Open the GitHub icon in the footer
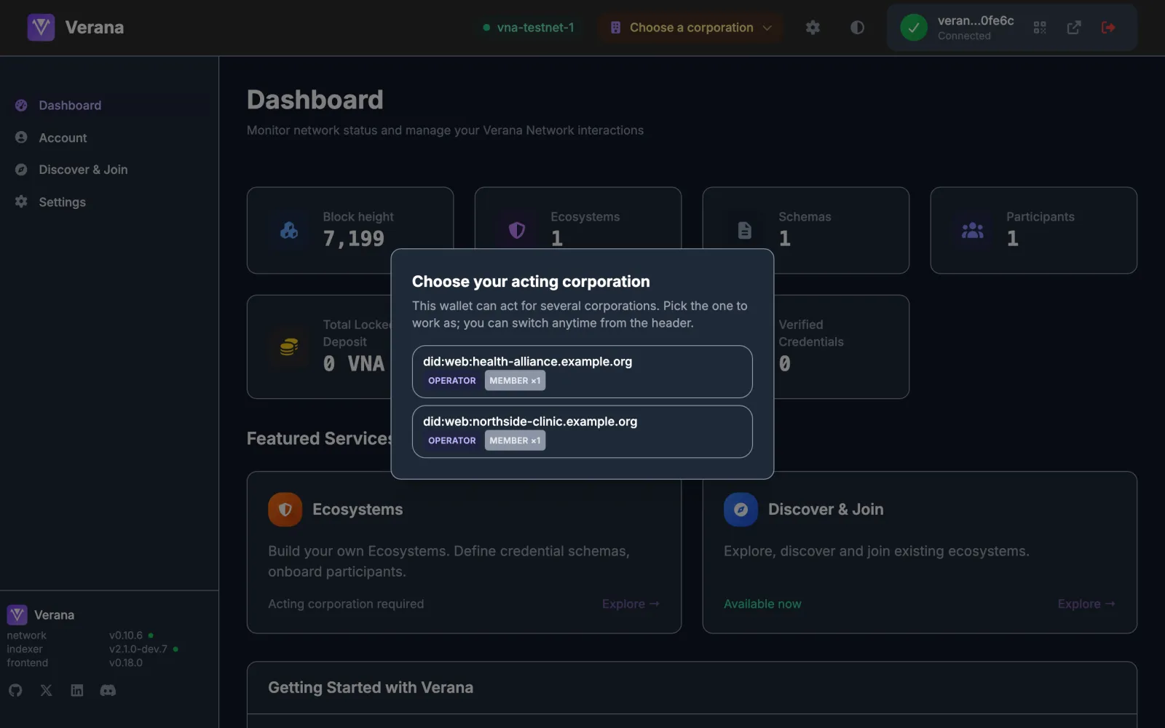This screenshot has width=1165, height=728. point(15,690)
